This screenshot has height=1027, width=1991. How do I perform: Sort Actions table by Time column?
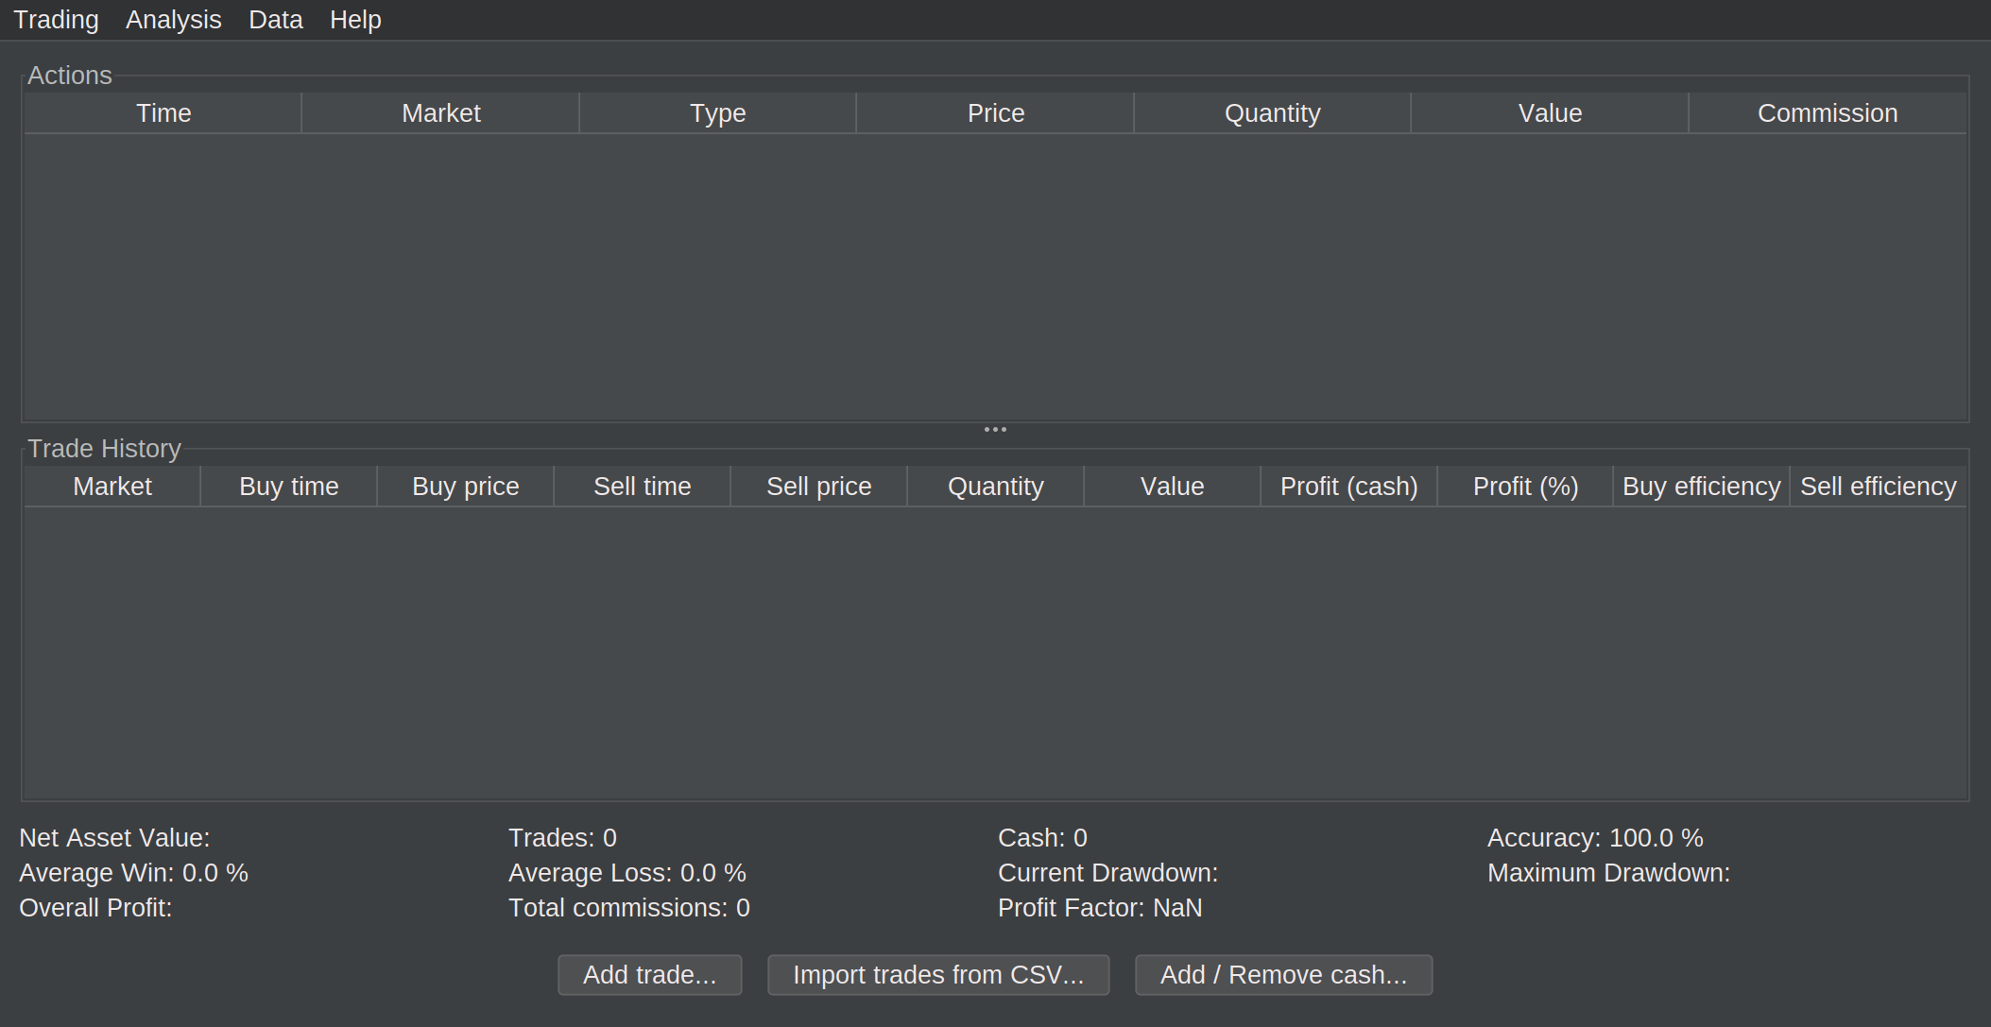(163, 113)
